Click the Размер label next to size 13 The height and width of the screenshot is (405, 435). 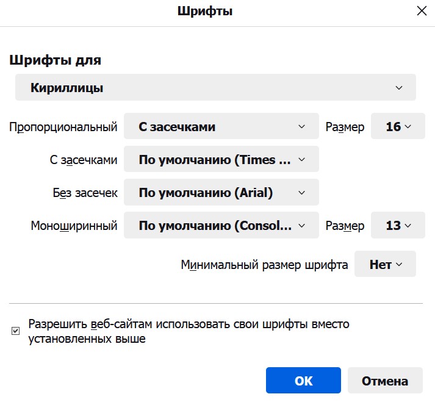(x=345, y=226)
